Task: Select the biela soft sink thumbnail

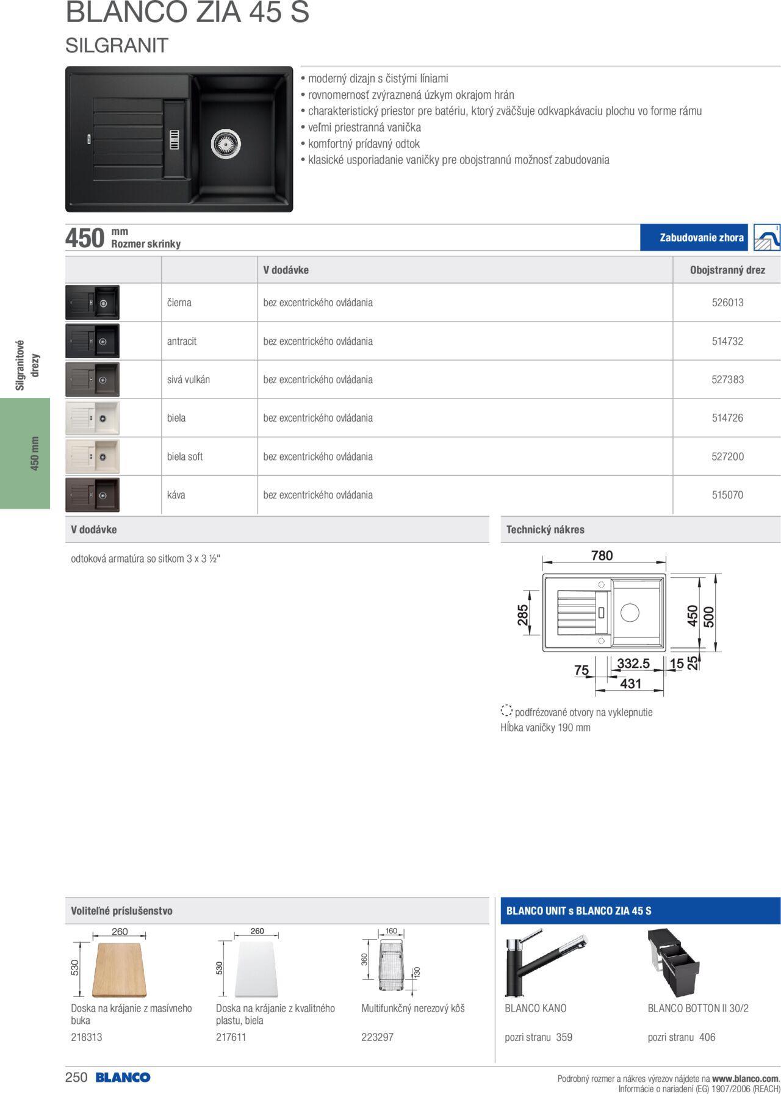Action: point(92,456)
